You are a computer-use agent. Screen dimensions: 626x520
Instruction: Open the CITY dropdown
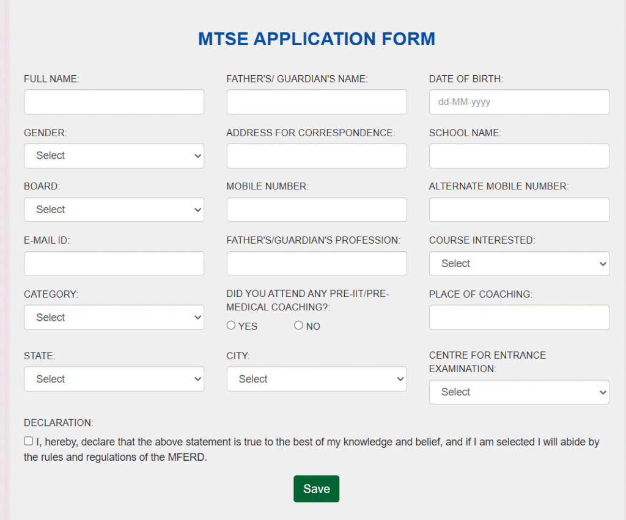[x=316, y=379]
